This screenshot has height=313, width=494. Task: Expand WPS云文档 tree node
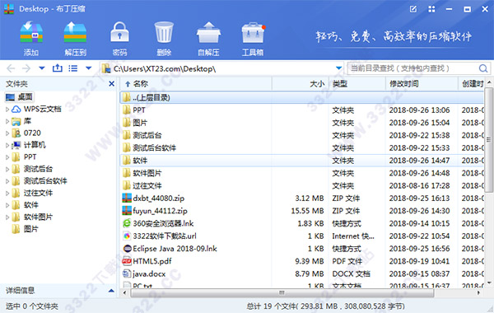click(x=7, y=109)
